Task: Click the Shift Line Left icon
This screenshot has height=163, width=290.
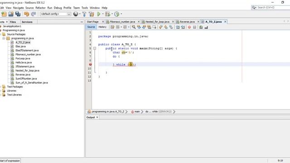Action: [178, 27]
